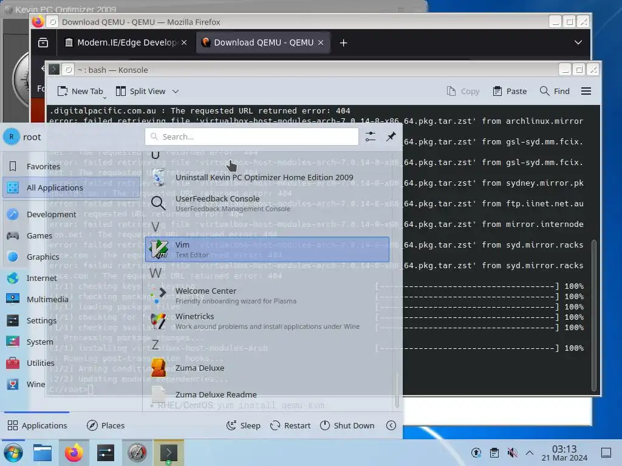Image resolution: width=622 pixels, height=466 pixels.
Task: Switch to Firefox in taskbar
Action: tap(73, 453)
